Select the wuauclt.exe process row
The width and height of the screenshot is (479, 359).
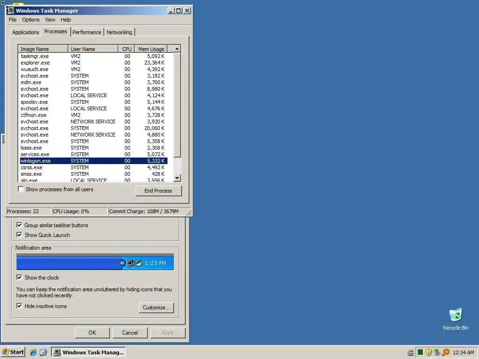pos(94,69)
